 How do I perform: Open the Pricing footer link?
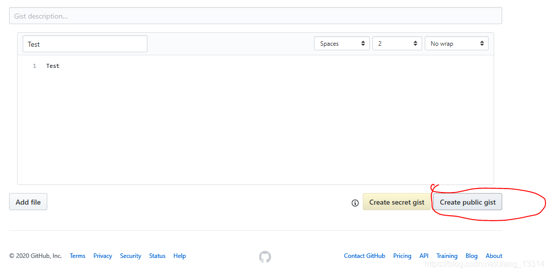coord(402,256)
